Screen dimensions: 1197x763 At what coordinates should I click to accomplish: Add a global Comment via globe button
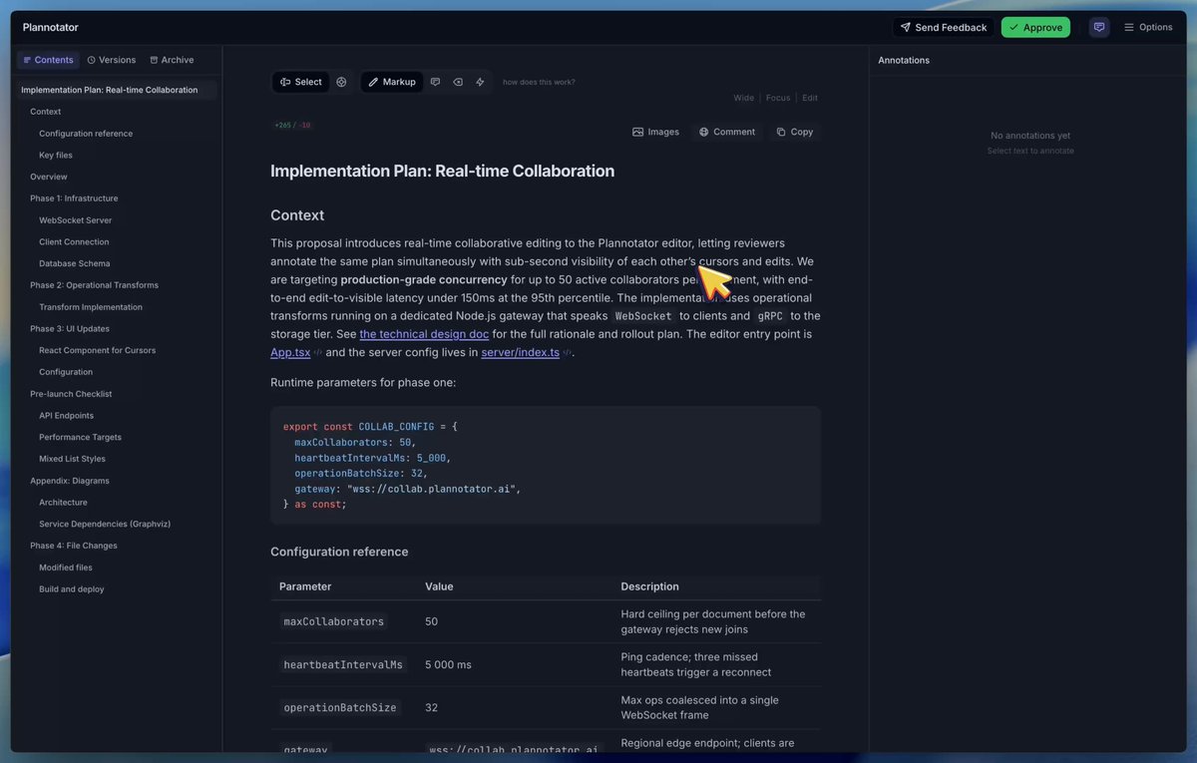tap(727, 132)
